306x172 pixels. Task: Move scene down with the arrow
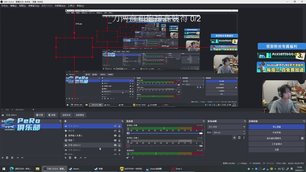(22, 157)
